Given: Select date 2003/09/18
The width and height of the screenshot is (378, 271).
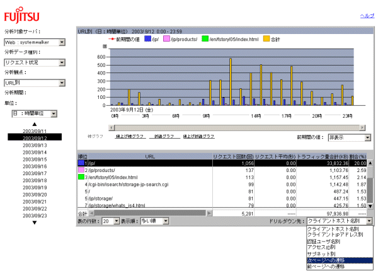Looking at the screenshot, I should coord(35,180).
